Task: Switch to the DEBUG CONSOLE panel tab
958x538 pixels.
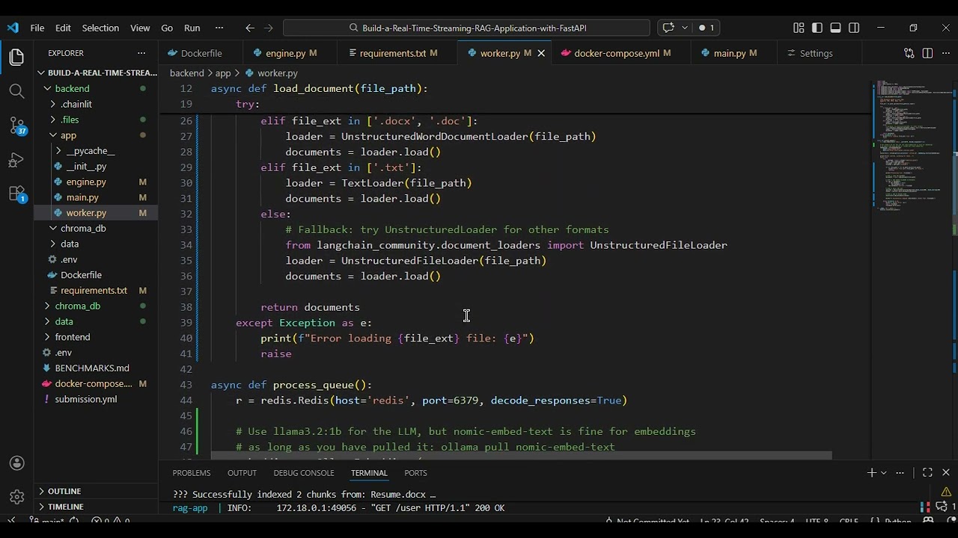Action: coord(304,473)
